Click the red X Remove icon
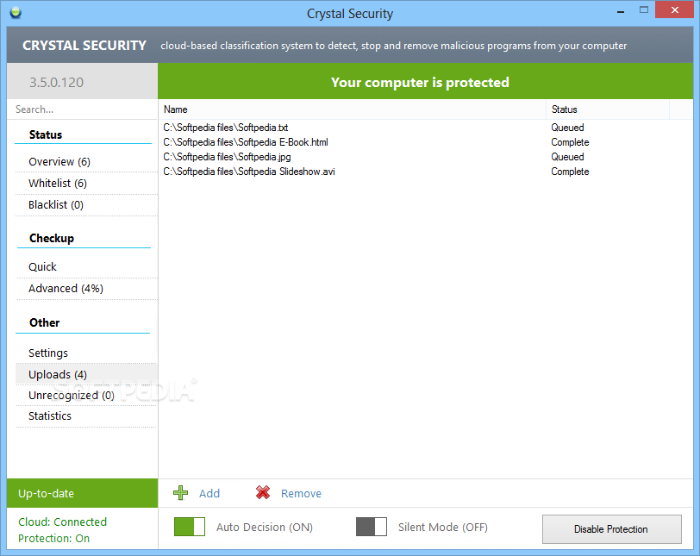 click(263, 492)
